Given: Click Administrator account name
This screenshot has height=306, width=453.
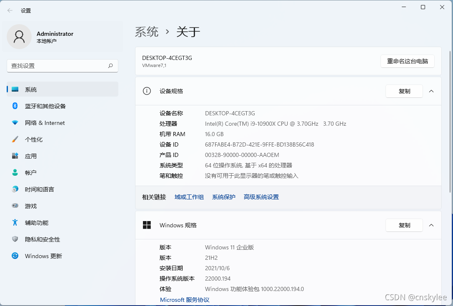Looking at the screenshot, I should point(55,34).
